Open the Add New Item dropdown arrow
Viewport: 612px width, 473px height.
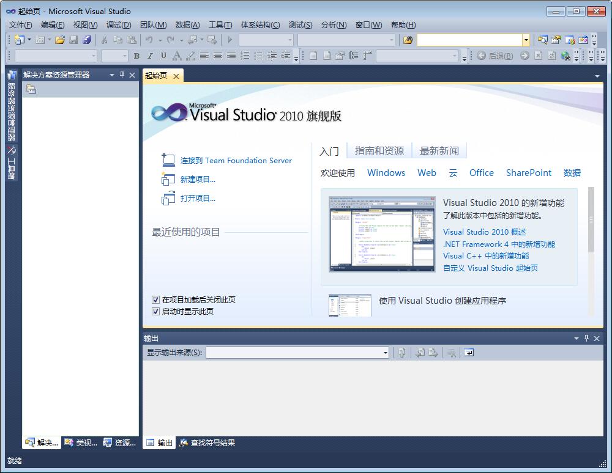(50, 40)
